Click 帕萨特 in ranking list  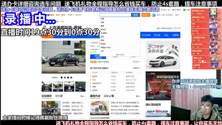pos(95,76)
